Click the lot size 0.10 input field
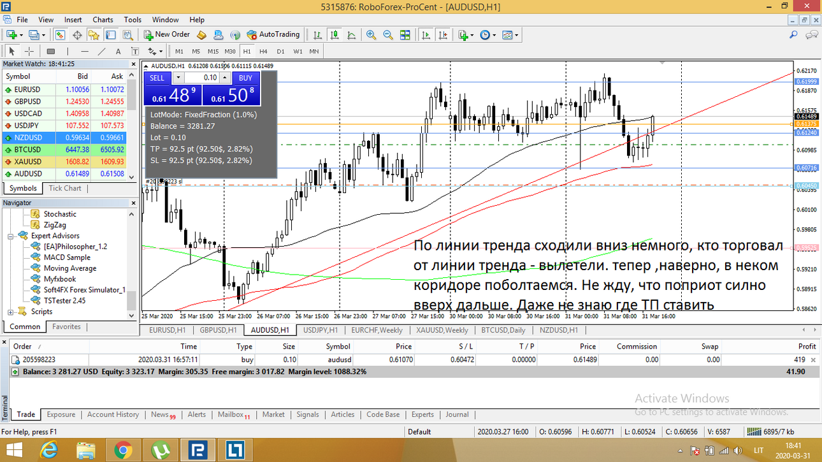This screenshot has height=462, width=822. pyautogui.click(x=202, y=78)
